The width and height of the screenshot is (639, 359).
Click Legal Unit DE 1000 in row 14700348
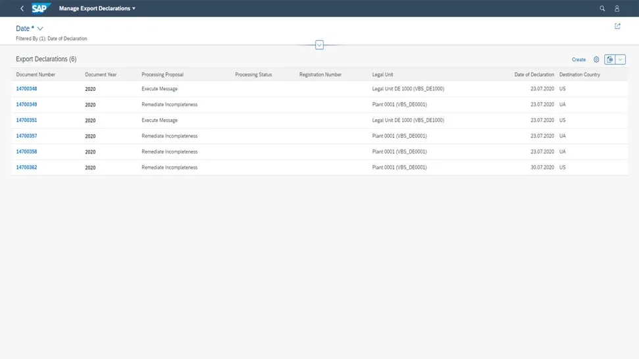[408, 88]
